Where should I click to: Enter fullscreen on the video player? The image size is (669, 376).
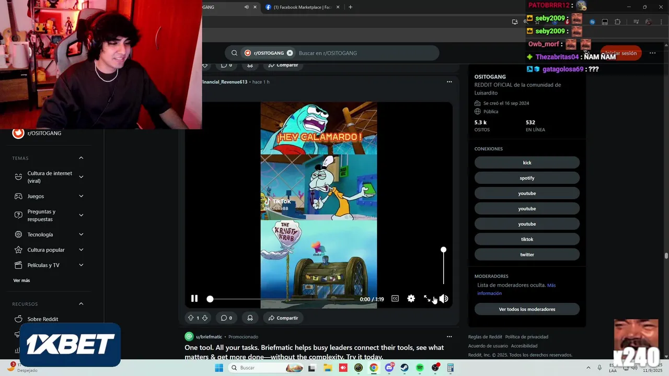427,299
